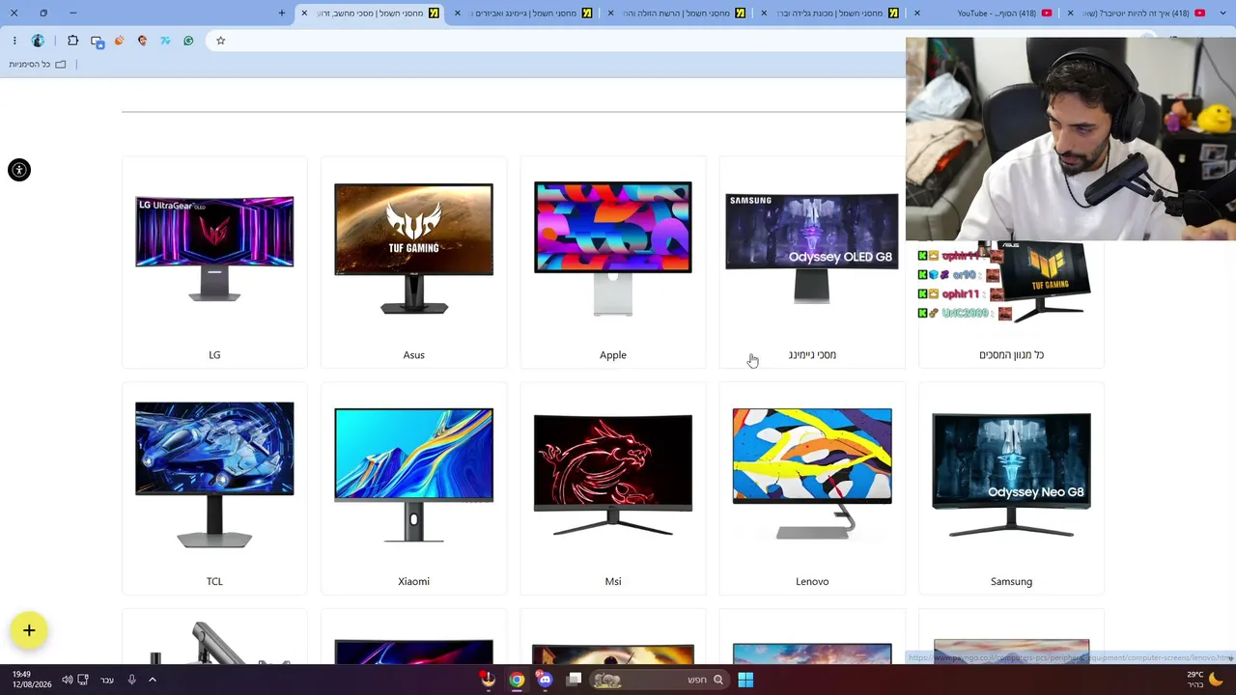This screenshot has height=695, width=1236.
Task: Open the Msi red dragon monitor image
Action: click(613, 475)
